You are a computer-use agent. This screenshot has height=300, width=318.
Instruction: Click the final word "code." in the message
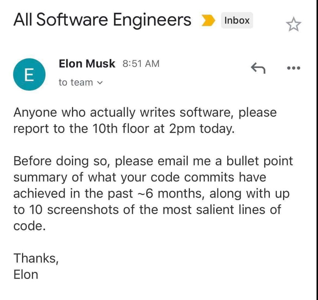coord(29,226)
